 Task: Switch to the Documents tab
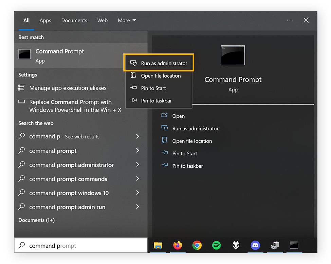(74, 20)
